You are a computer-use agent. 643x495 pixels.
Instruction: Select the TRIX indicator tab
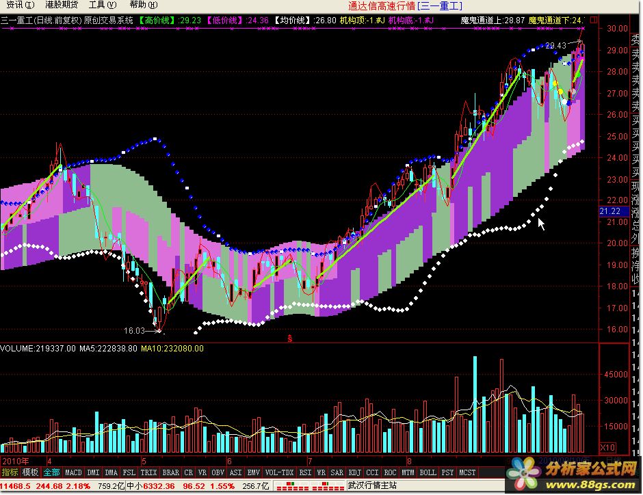coord(148,472)
